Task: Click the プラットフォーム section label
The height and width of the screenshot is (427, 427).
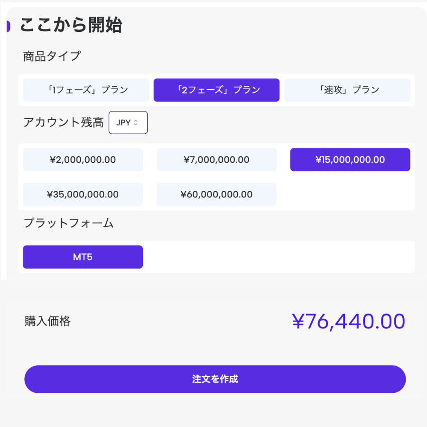Action: click(x=68, y=223)
